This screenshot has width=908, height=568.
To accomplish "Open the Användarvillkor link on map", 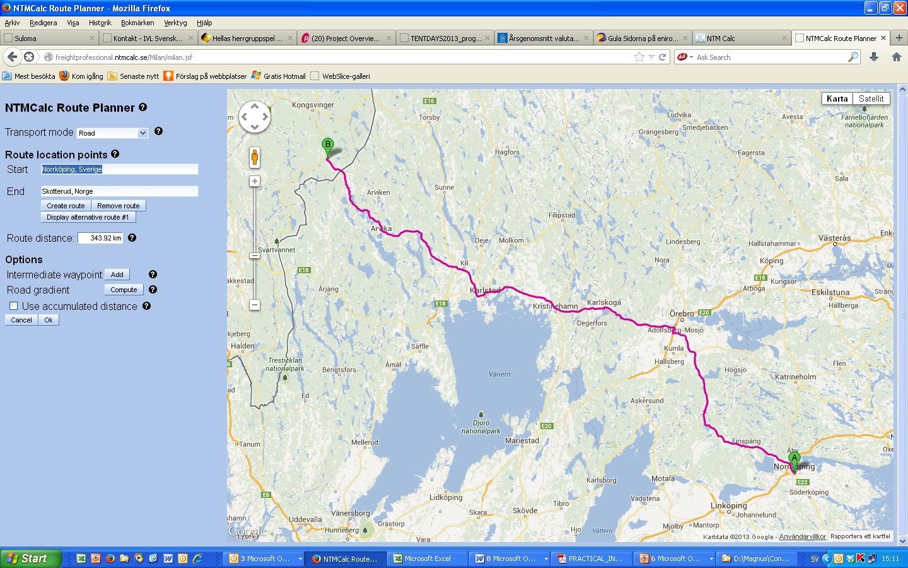I will pyautogui.click(x=802, y=536).
